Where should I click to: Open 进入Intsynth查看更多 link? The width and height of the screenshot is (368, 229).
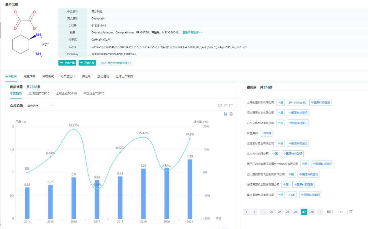tap(117, 63)
